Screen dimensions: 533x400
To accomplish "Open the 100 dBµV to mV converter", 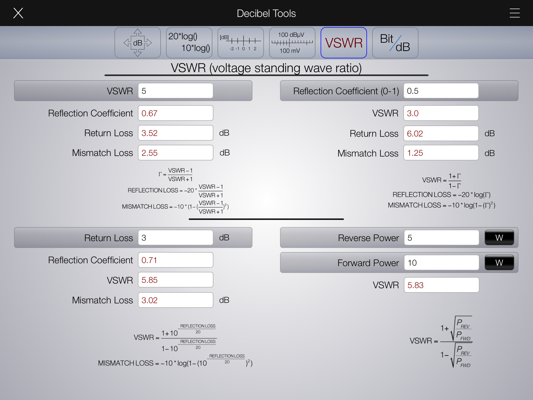I will (292, 43).
